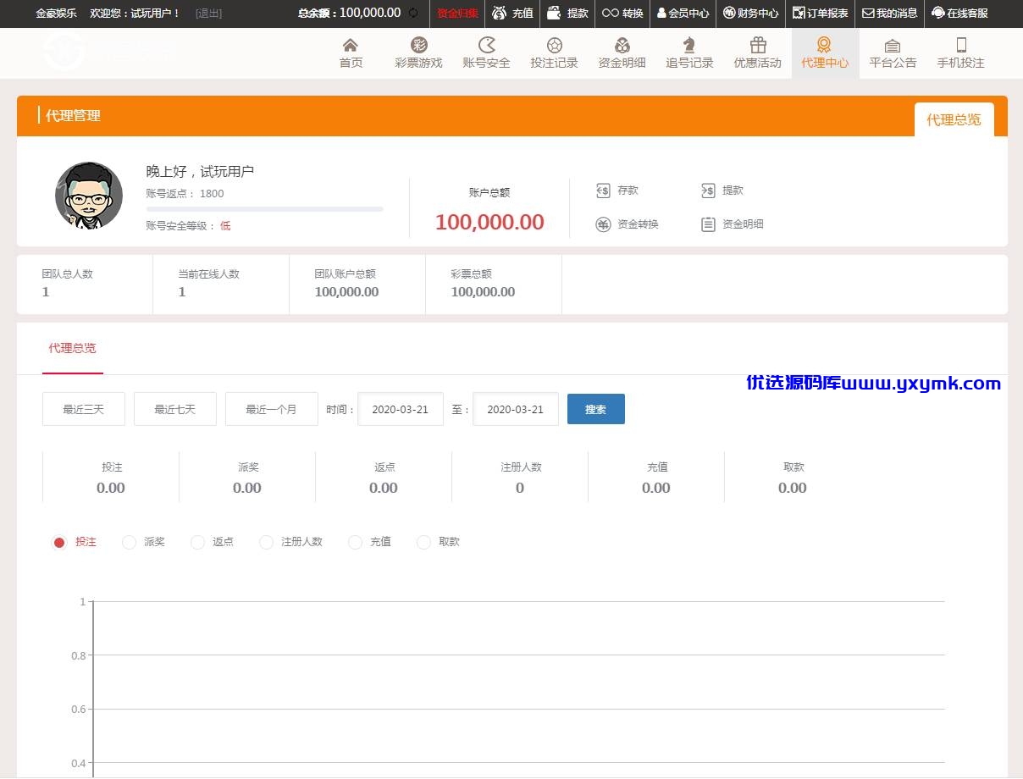Click the balance refresh icon
Screen dimensions: 1023x779
[x=413, y=13]
